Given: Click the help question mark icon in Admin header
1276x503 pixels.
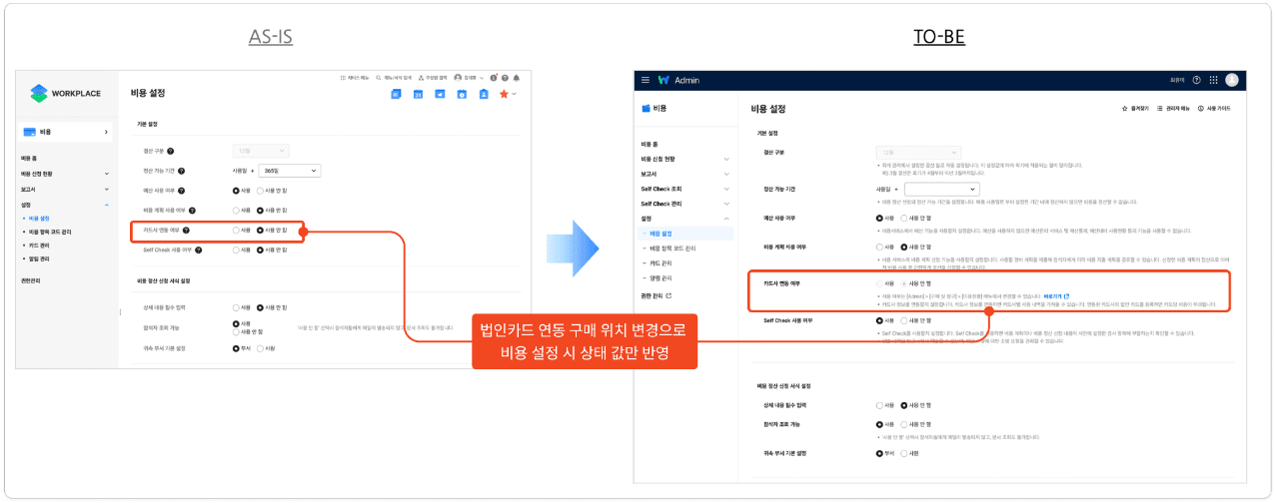Looking at the screenshot, I should pyautogui.click(x=1197, y=80).
